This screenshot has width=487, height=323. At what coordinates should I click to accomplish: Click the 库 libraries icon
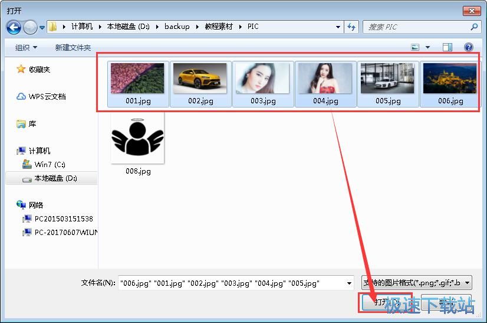click(x=21, y=124)
